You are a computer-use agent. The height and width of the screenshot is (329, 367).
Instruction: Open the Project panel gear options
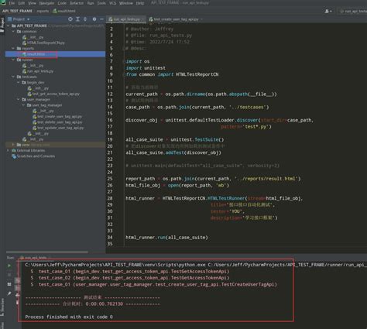coord(94,19)
